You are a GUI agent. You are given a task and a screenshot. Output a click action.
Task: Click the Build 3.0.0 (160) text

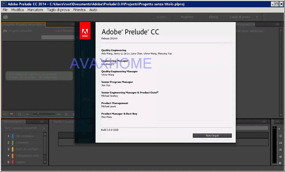coord(110,130)
